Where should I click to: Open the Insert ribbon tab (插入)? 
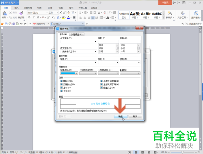coord(17,8)
